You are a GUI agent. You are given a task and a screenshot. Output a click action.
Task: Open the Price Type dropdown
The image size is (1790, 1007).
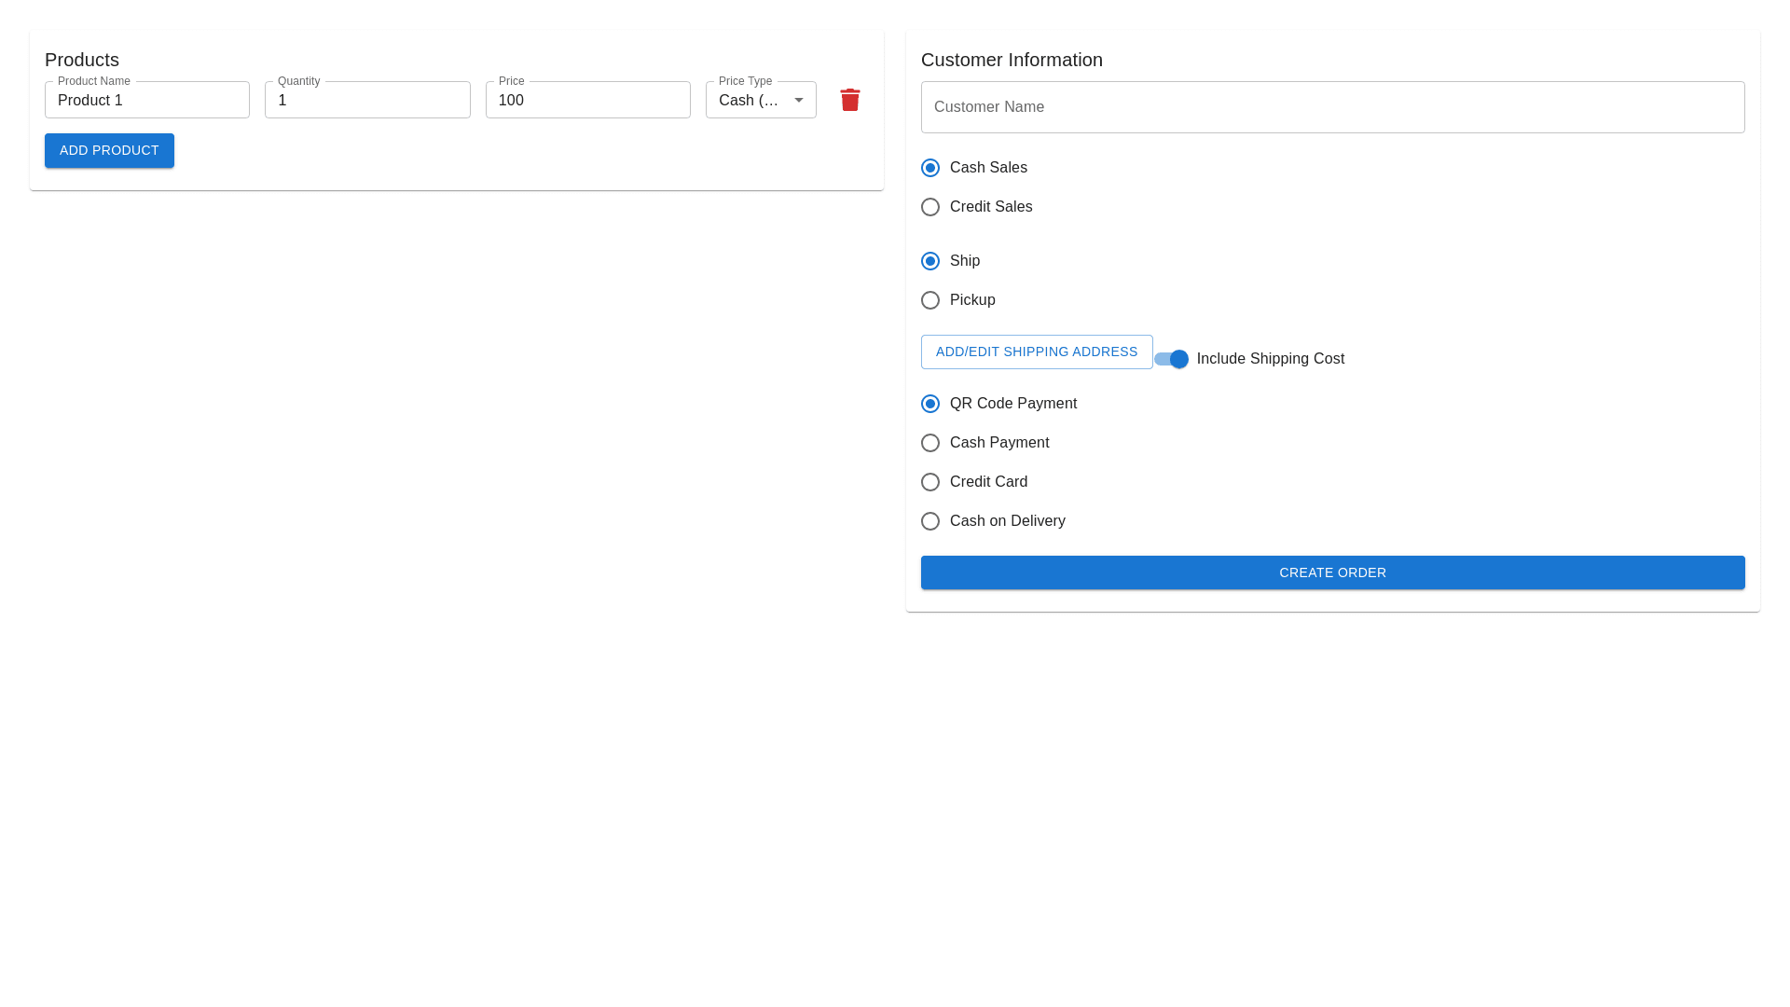(750, 101)
